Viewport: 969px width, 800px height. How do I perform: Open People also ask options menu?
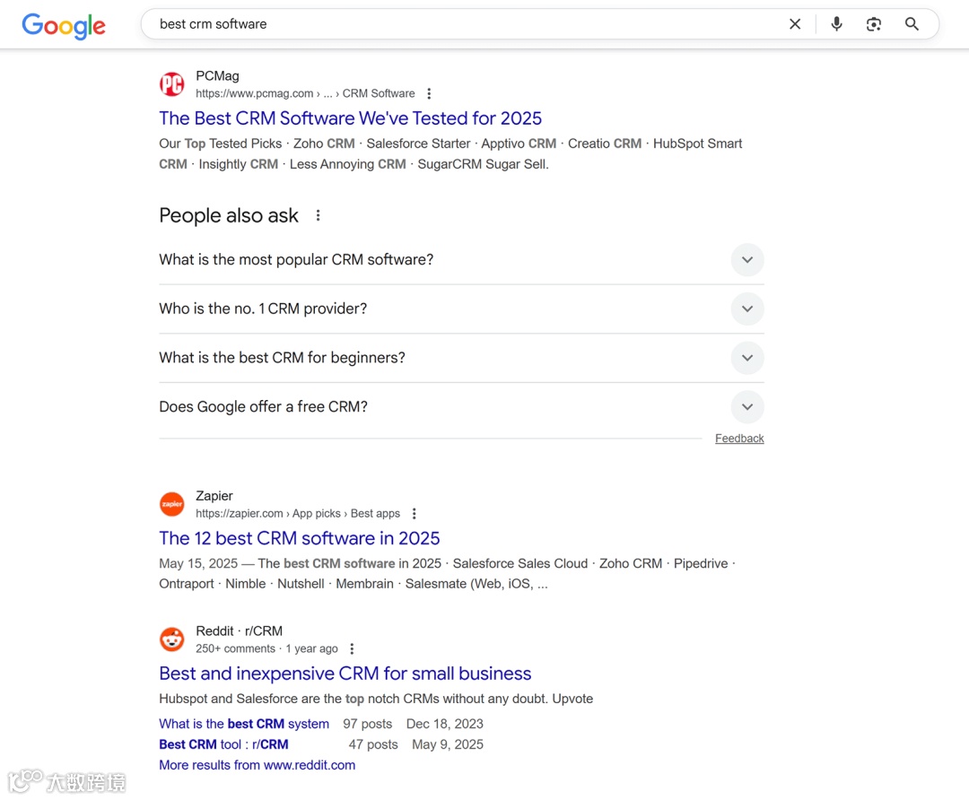(x=318, y=215)
